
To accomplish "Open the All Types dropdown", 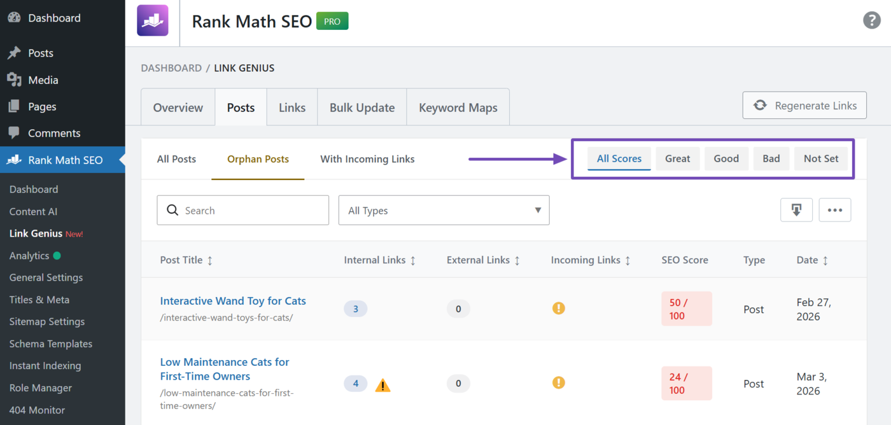I will (x=444, y=210).
